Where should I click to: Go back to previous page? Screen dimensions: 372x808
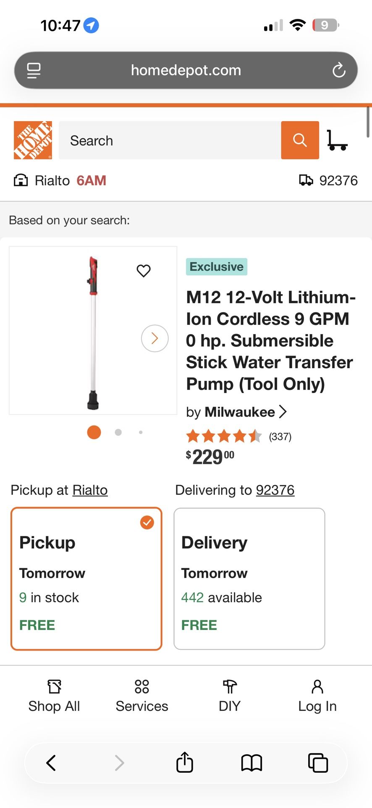click(51, 762)
